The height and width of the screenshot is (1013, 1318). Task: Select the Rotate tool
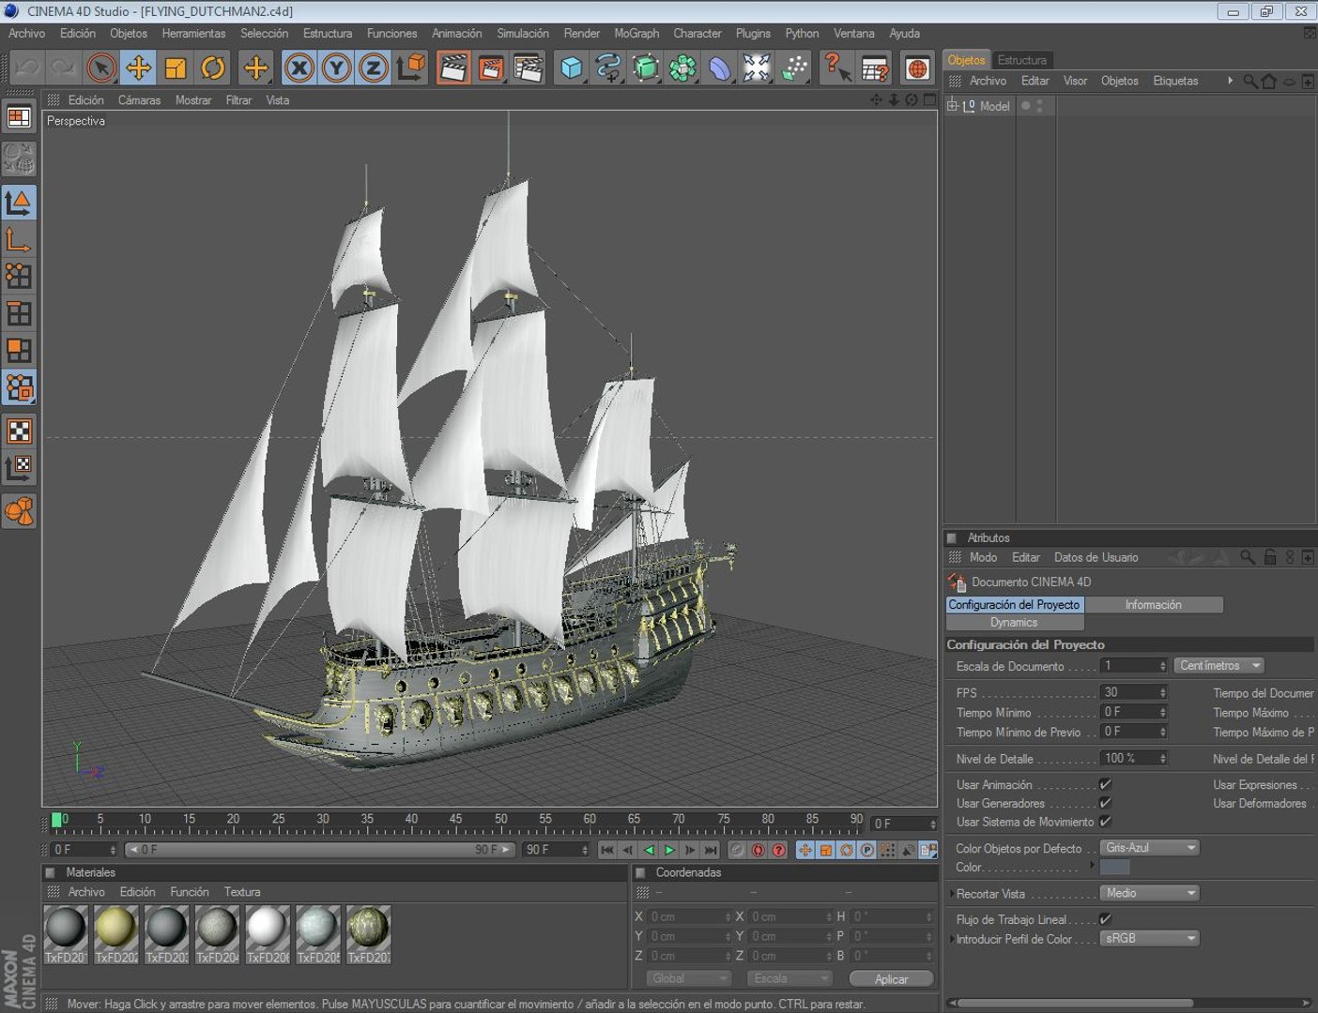[213, 68]
